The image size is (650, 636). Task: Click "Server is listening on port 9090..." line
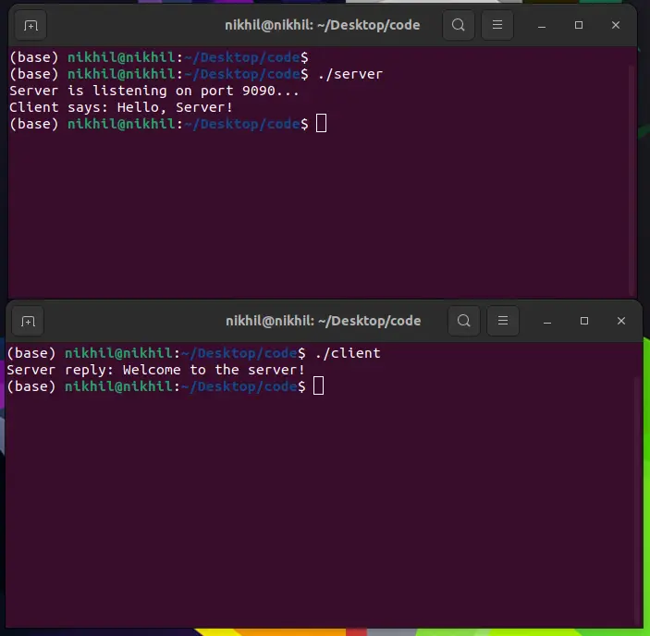[x=154, y=92]
